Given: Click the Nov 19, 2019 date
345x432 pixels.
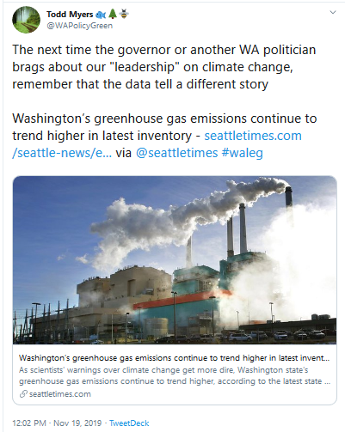Looking at the screenshot, I should [x=77, y=423].
